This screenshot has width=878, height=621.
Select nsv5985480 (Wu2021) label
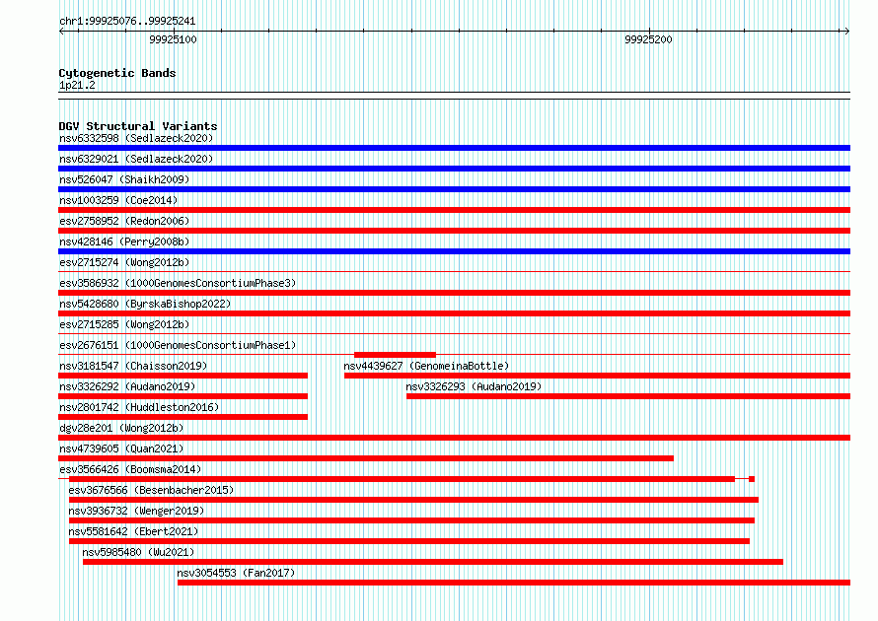click(138, 552)
